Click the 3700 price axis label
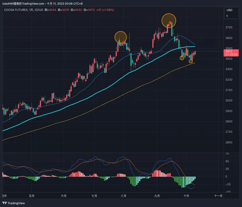The image size is (242, 207). pyautogui.click(x=229, y=27)
